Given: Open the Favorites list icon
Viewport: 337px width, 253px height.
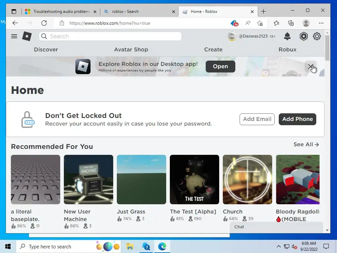Looking at the screenshot, I should coord(276,23).
